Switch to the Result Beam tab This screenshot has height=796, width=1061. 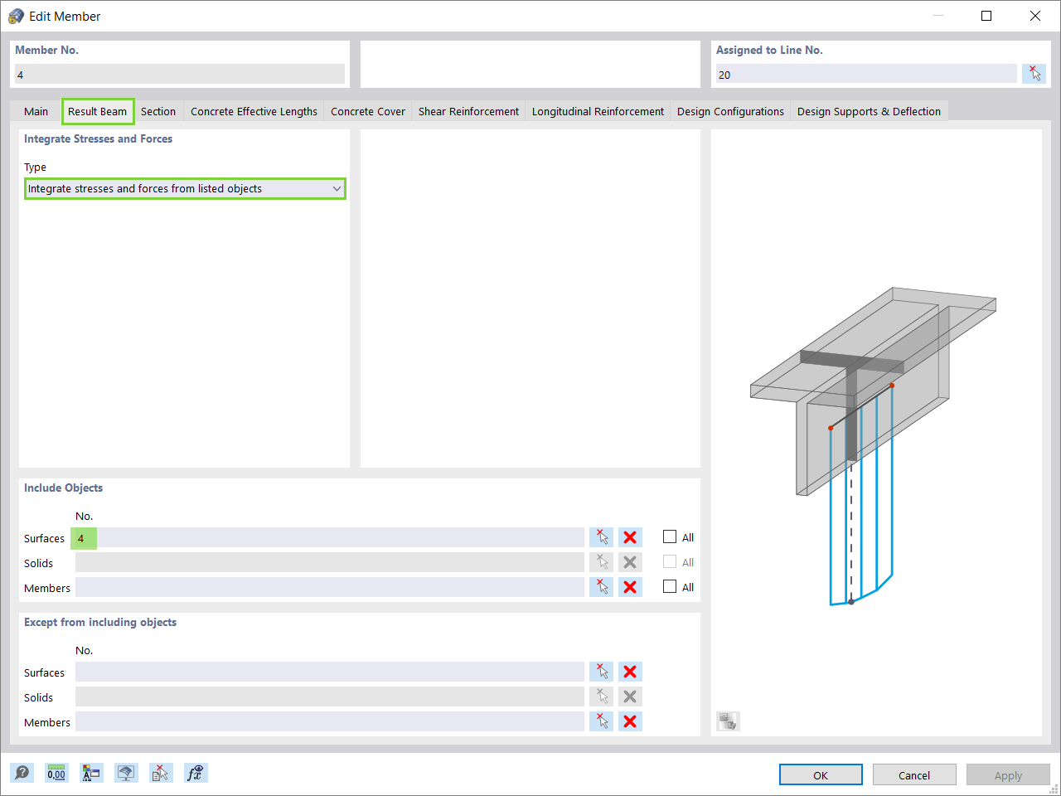[98, 111]
